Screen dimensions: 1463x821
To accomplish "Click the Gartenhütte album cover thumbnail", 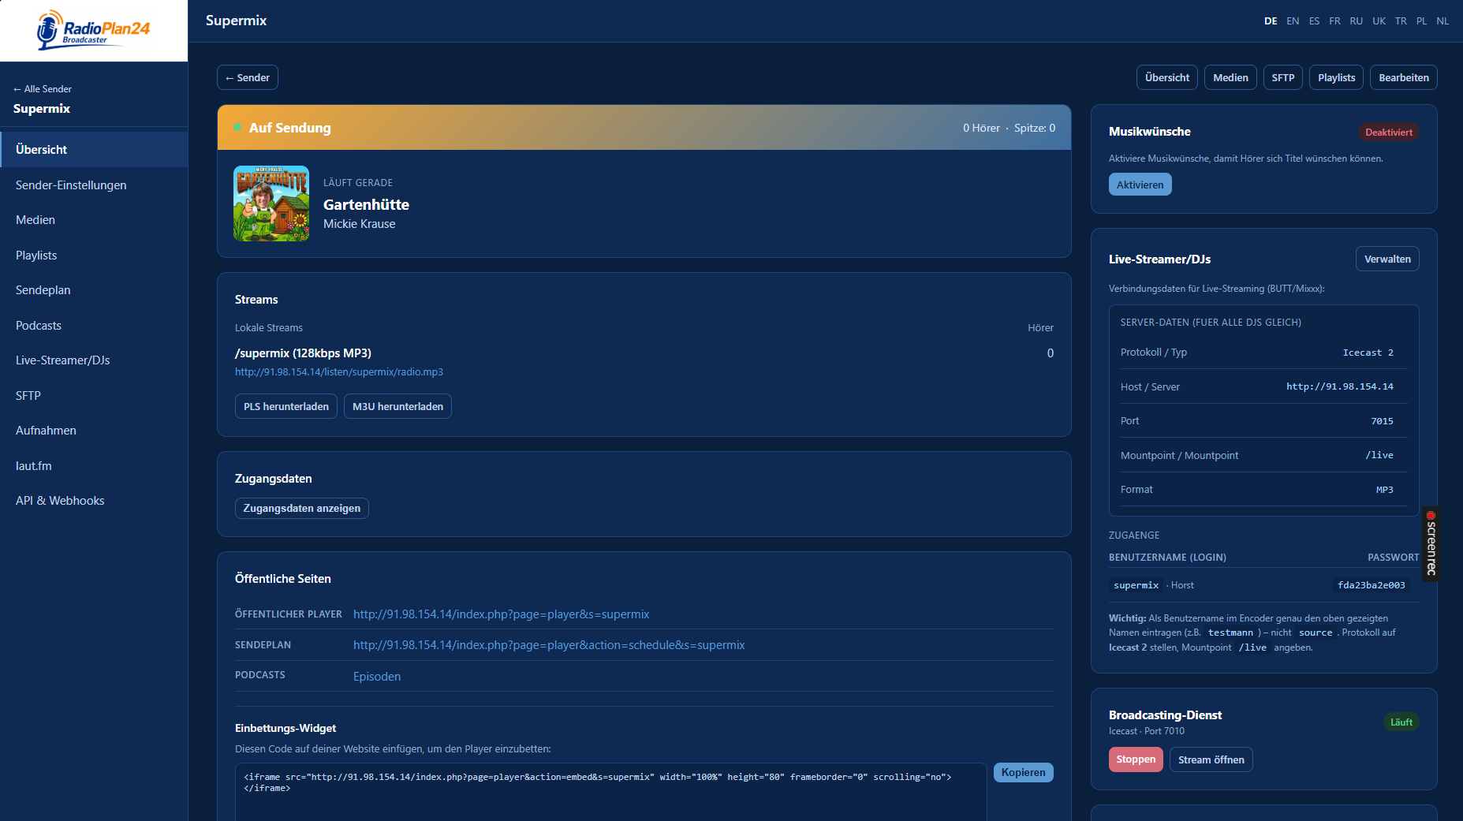I will (271, 203).
